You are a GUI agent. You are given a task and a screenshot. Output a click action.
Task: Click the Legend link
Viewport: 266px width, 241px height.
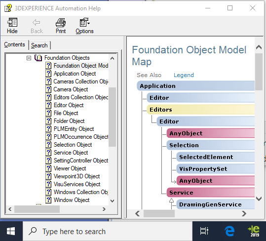pos(184,75)
